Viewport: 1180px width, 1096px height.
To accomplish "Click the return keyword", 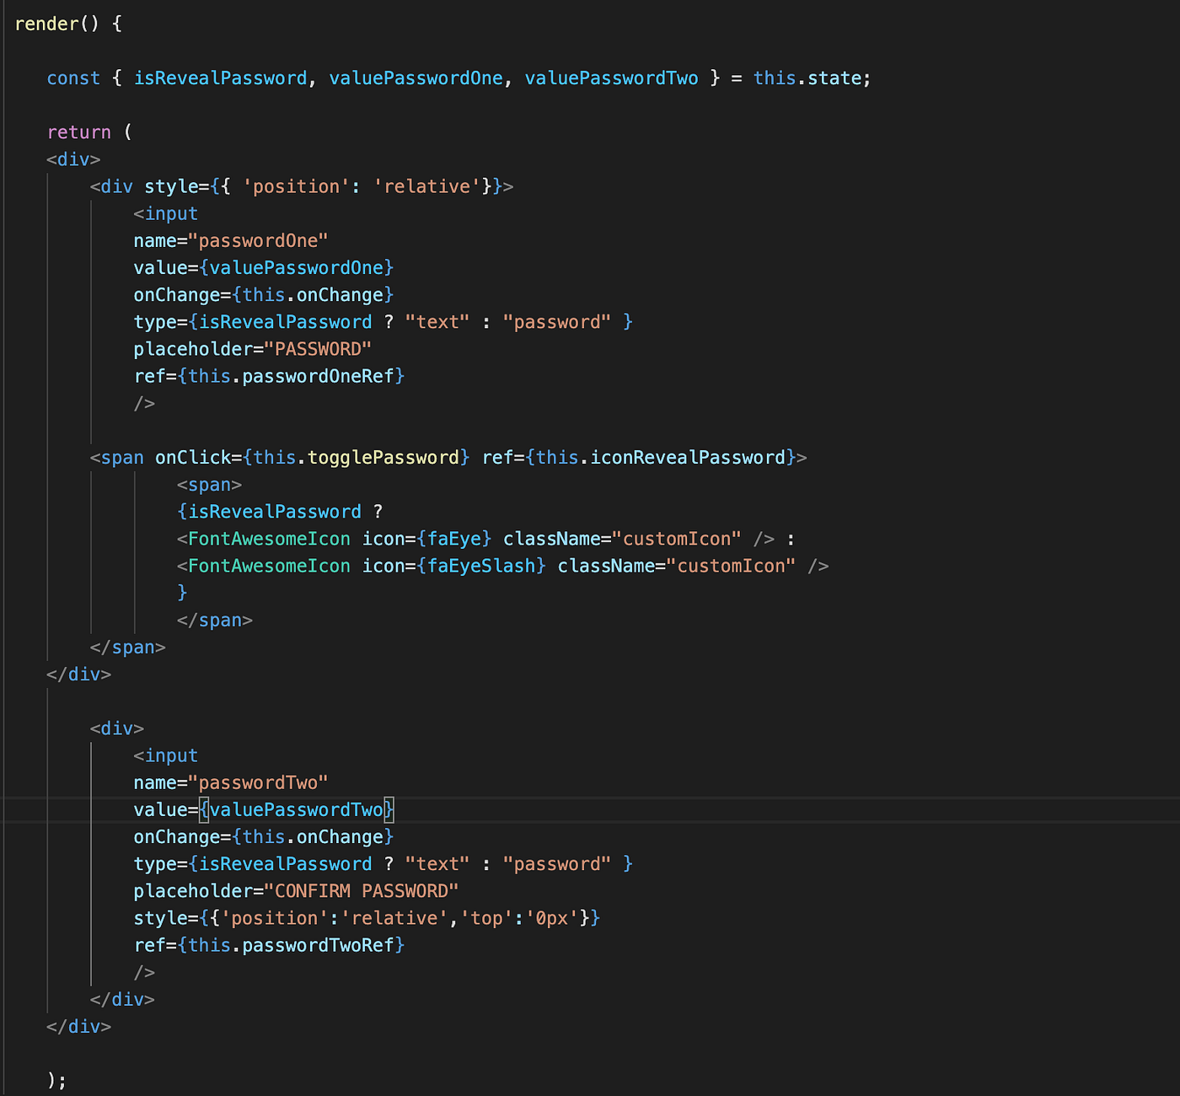I will [x=78, y=132].
